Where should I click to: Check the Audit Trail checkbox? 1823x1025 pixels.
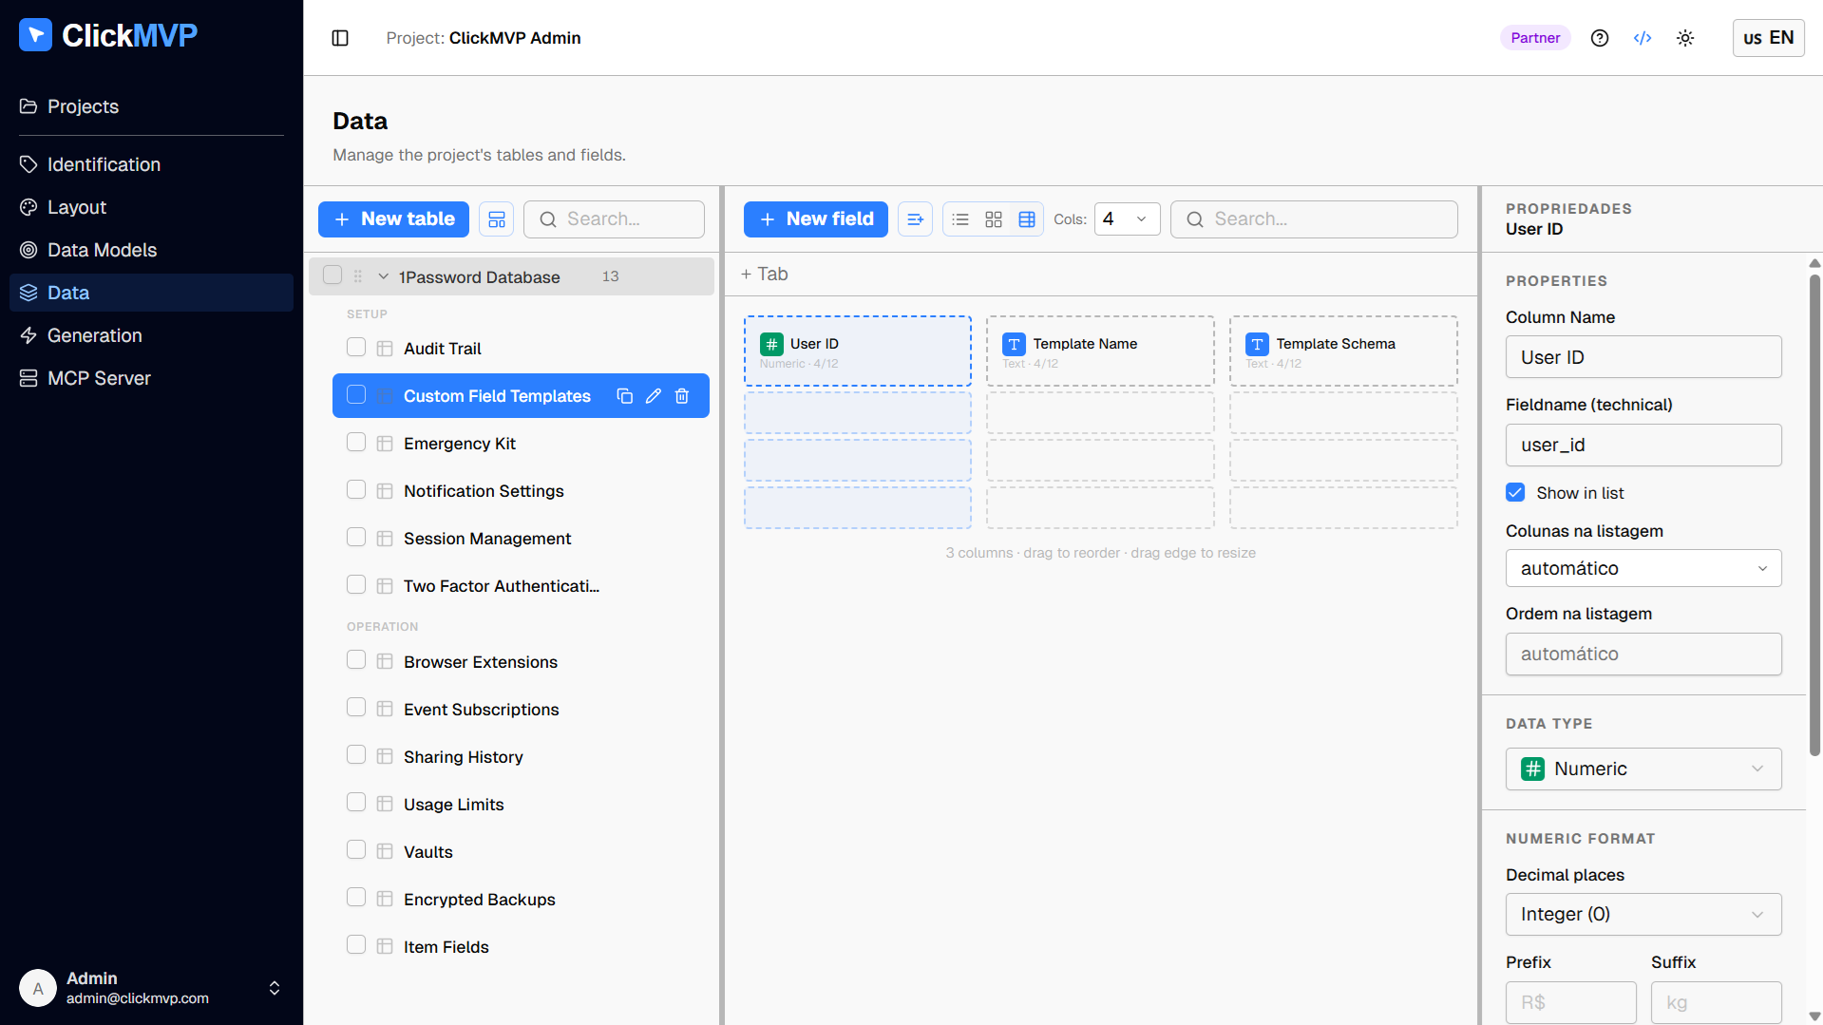(356, 348)
